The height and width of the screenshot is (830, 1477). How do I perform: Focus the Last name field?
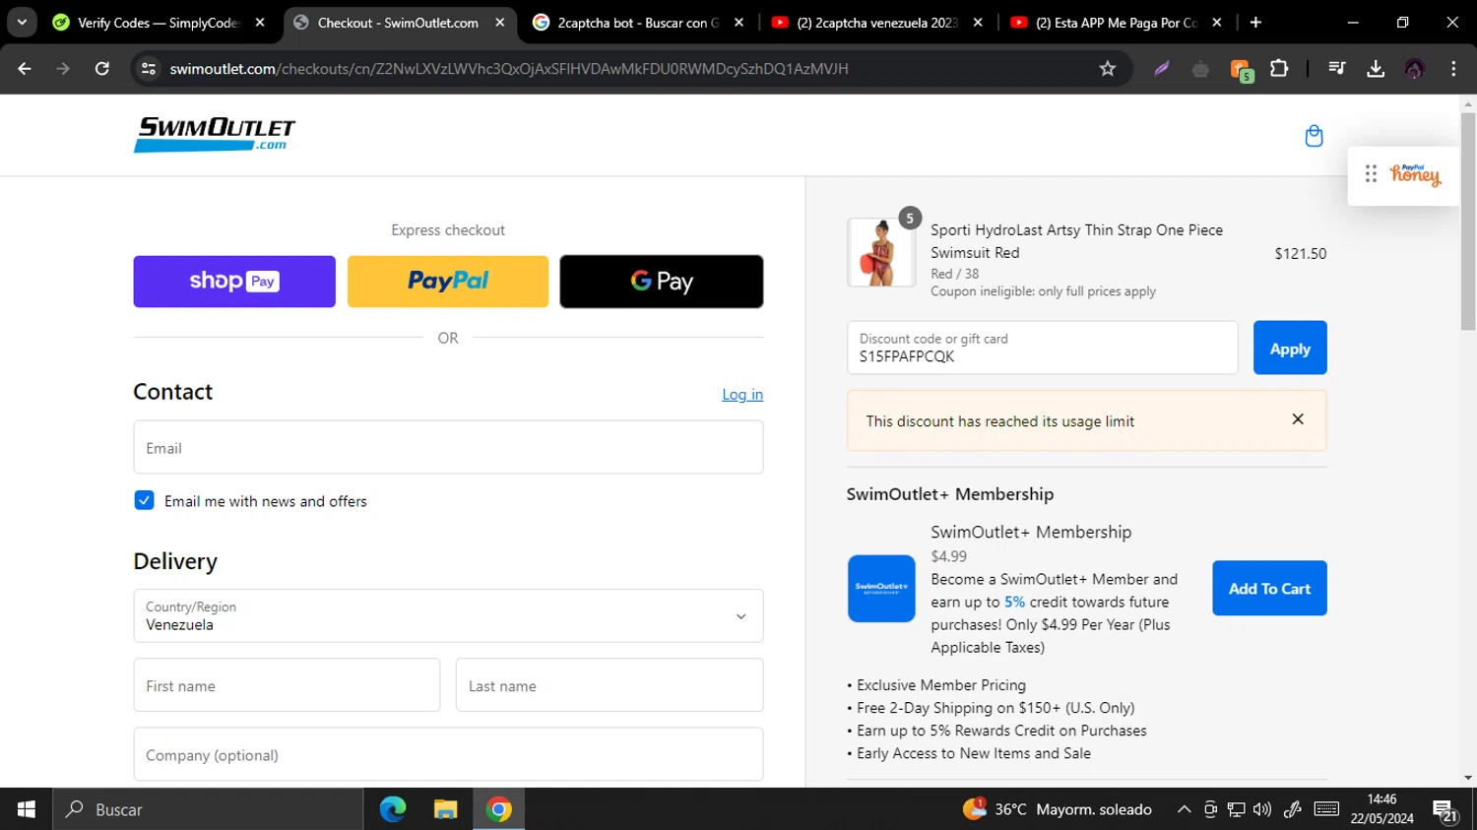[x=610, y=685]
